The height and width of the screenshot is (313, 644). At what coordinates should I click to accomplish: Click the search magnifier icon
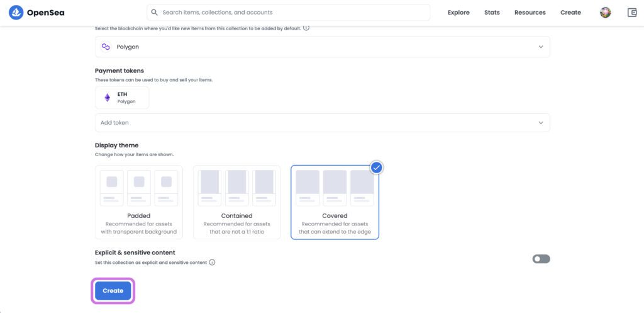pos(155,13)
